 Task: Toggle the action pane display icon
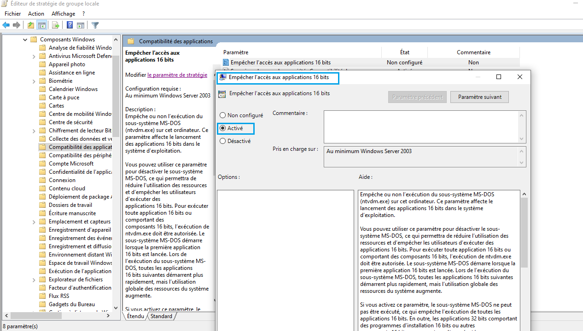point(81,25)
